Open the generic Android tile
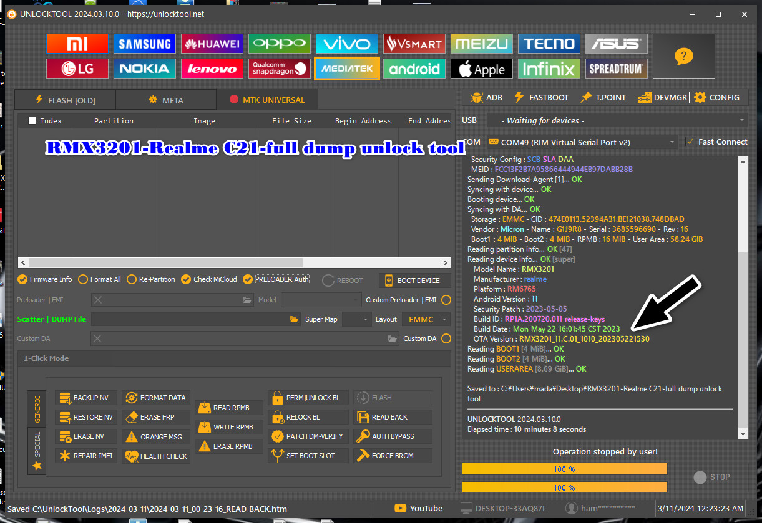 tap(414, 69)
